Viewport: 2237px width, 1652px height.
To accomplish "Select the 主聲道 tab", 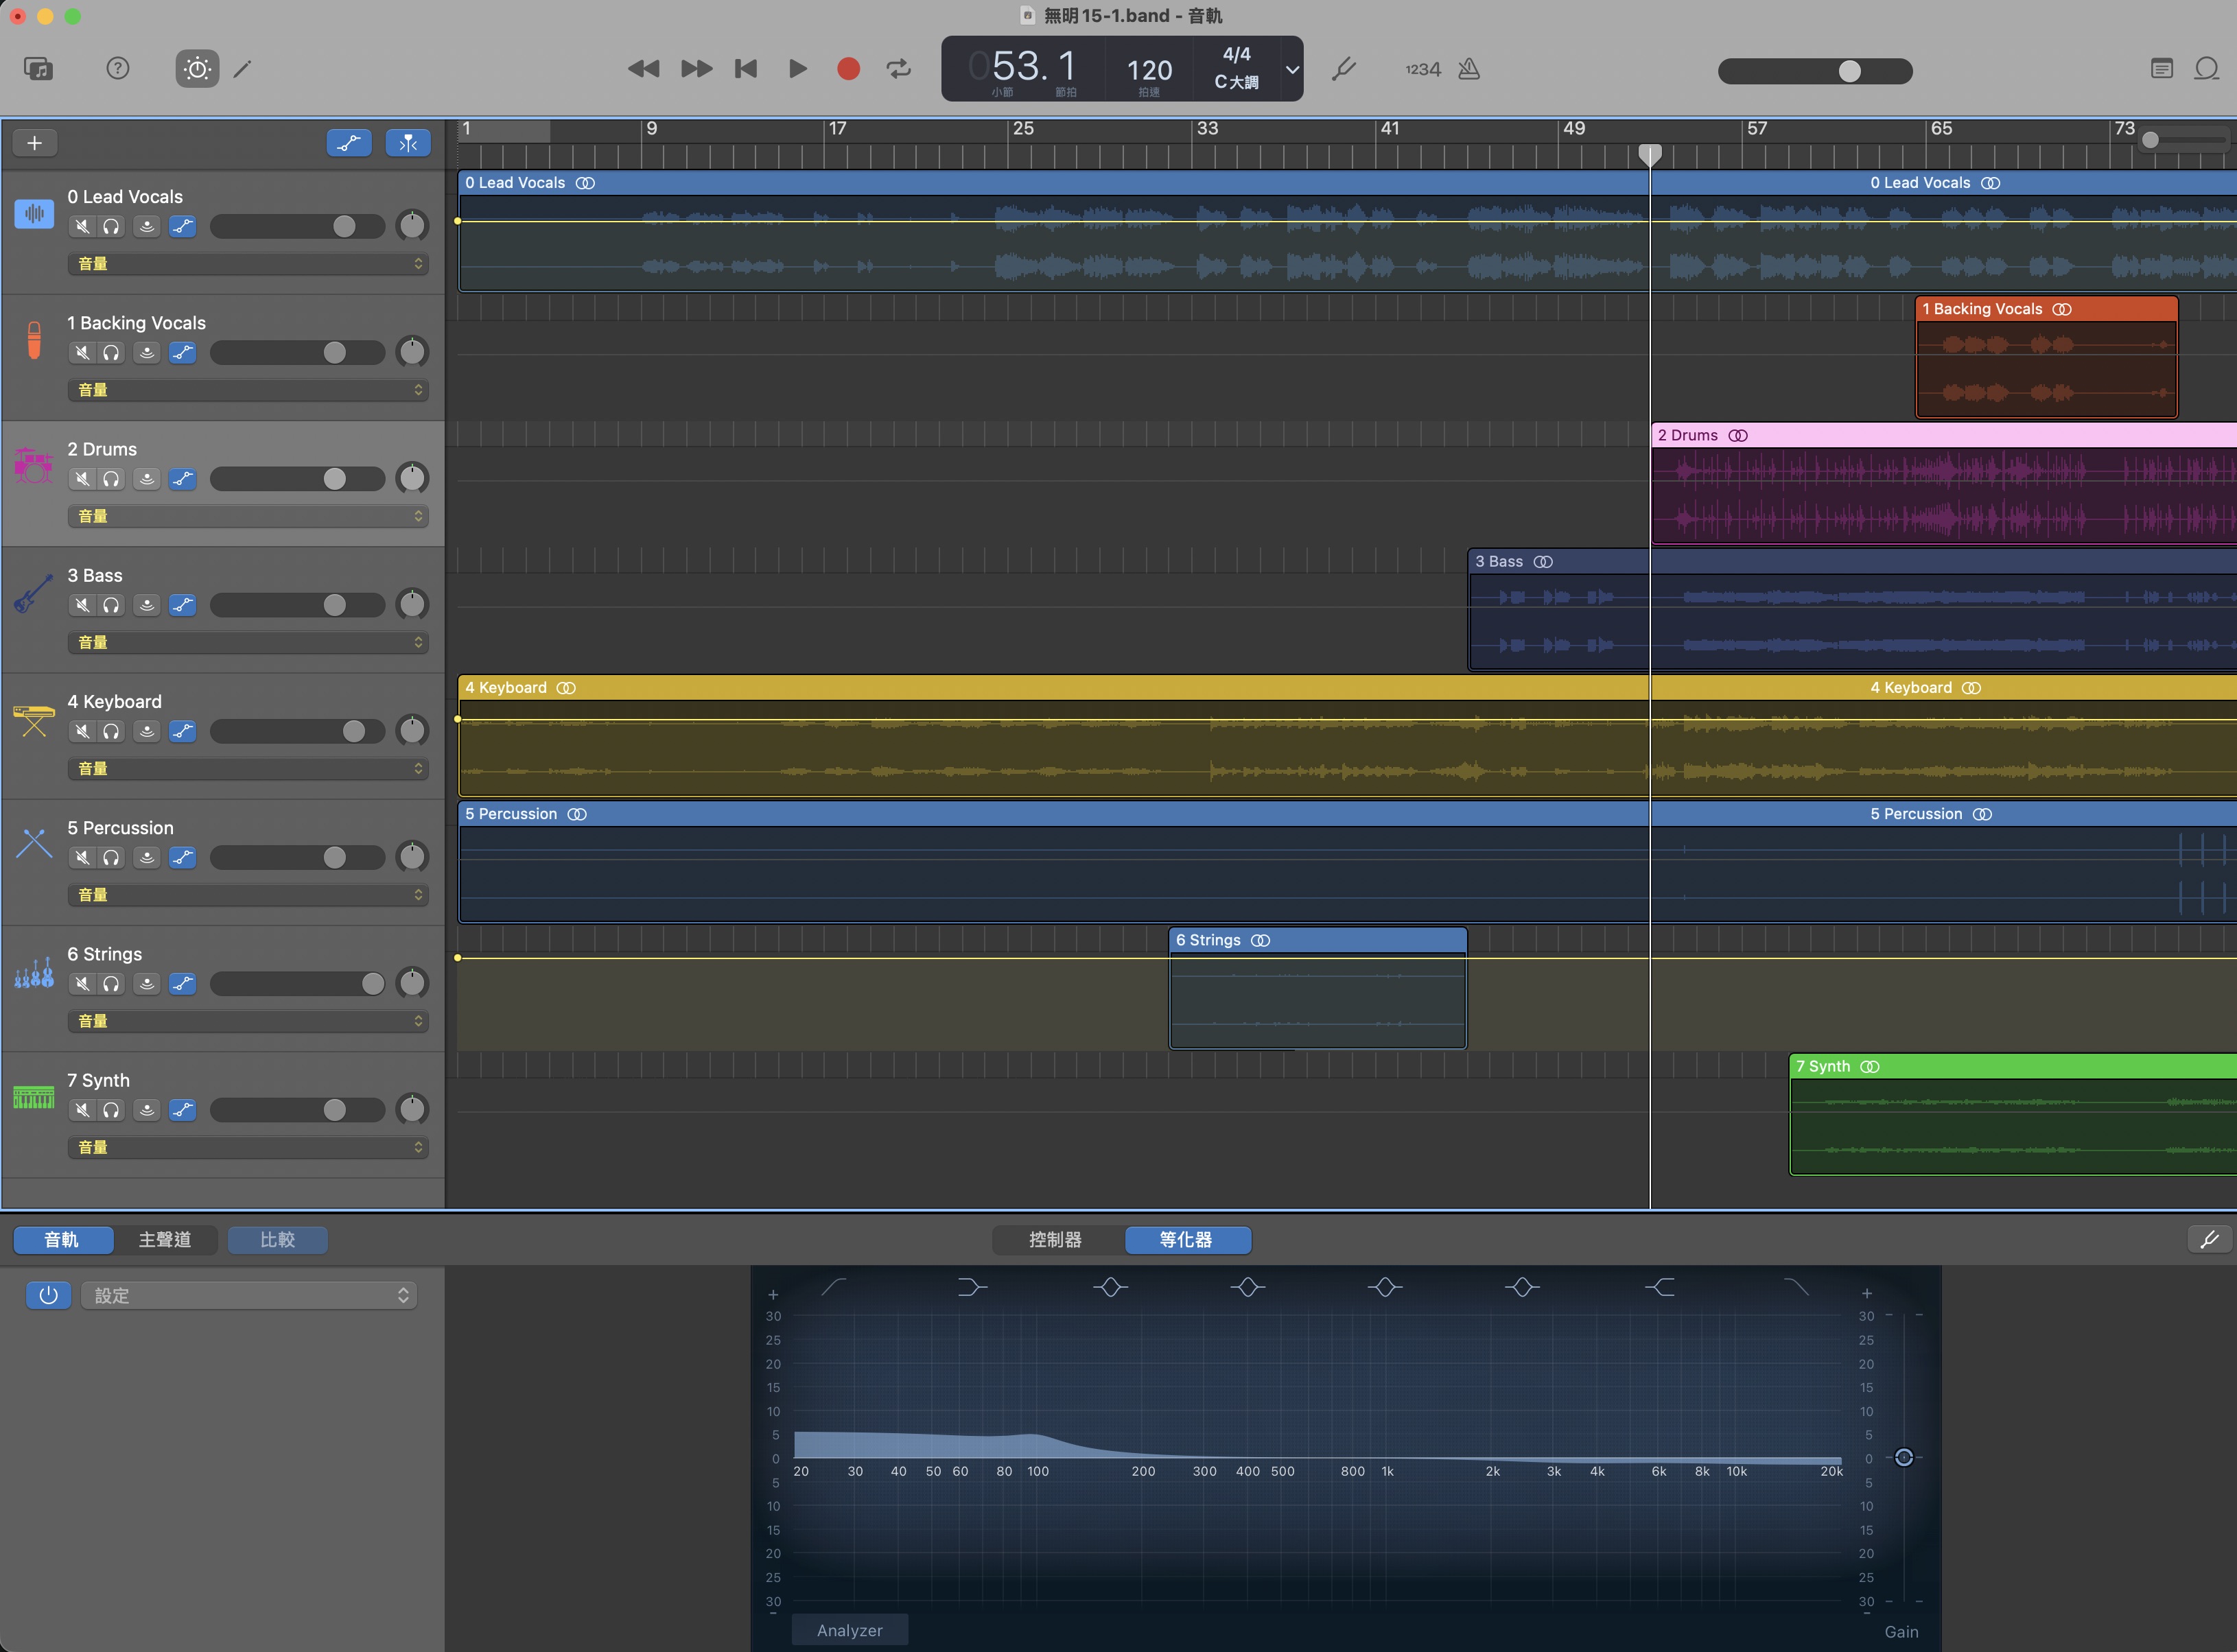I will click(x=165, y=1240).
